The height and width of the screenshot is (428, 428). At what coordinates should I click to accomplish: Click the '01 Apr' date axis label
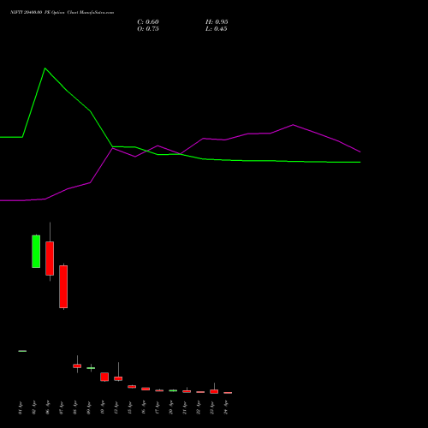[20, 407]
